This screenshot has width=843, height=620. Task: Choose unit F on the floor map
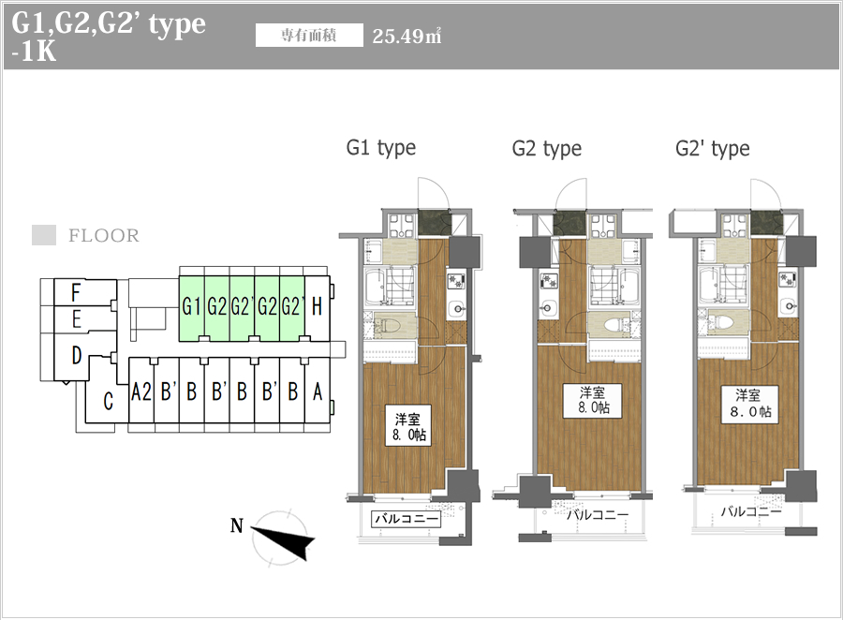point(75,292)
